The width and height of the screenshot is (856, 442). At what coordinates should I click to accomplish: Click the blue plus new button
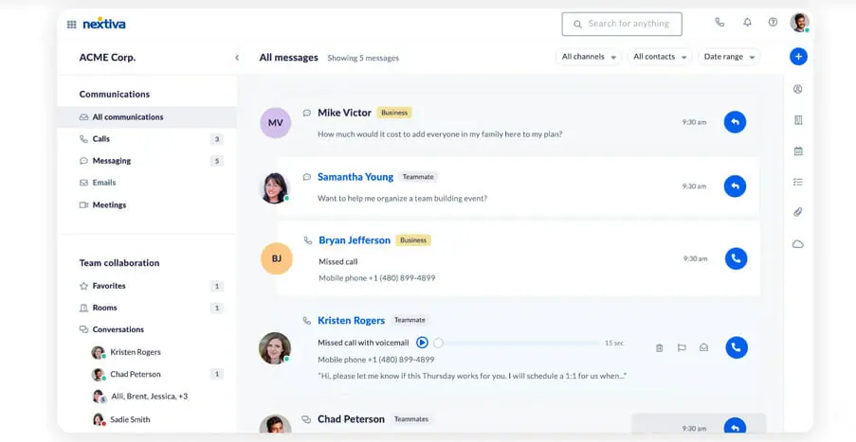click(x=798, y=56)
